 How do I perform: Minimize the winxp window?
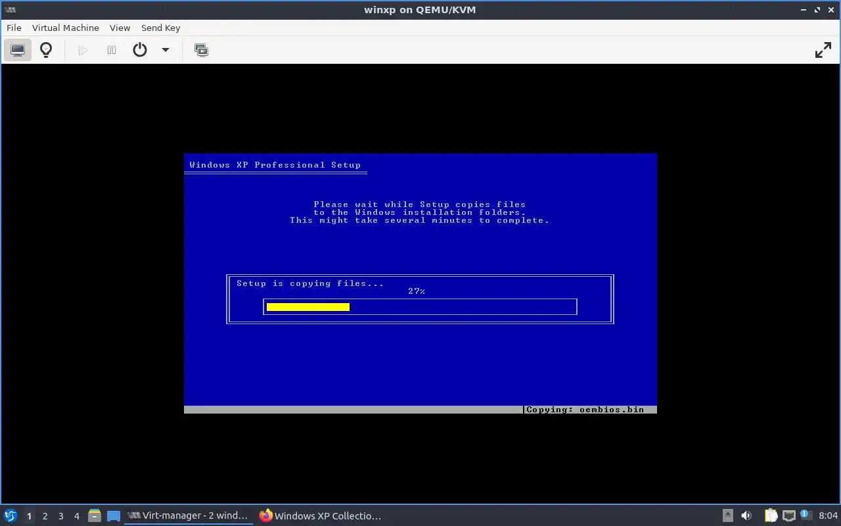pyautogui.click(x=804, y=10)
